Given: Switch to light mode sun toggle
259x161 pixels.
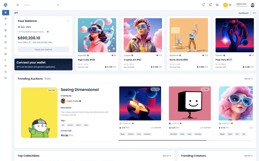Looking at the screenshot, I should pos(225,5).
